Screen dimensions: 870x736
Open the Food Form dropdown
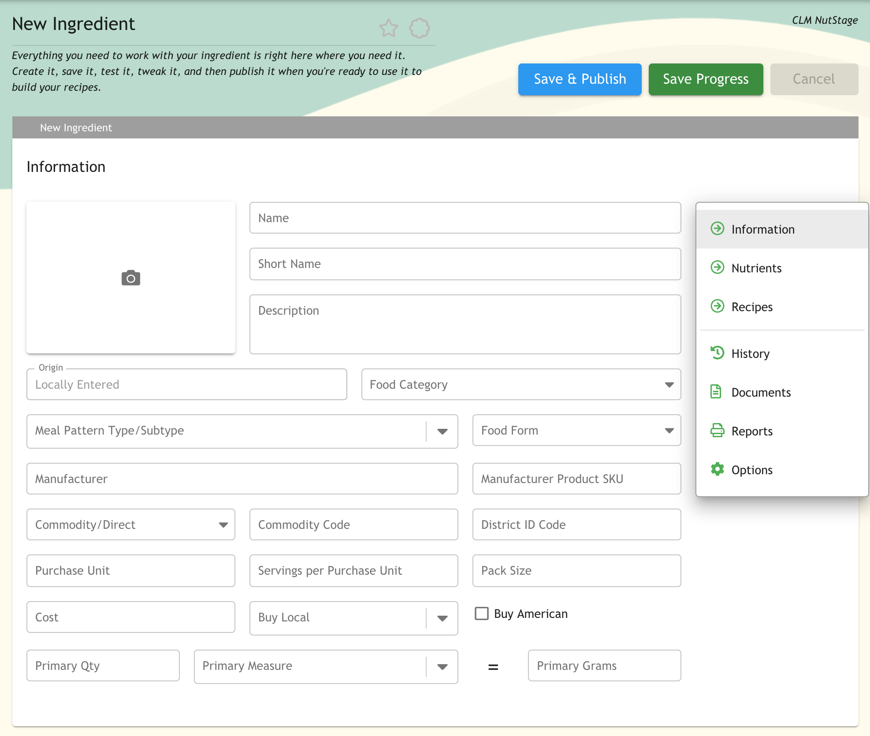[669, 431]
